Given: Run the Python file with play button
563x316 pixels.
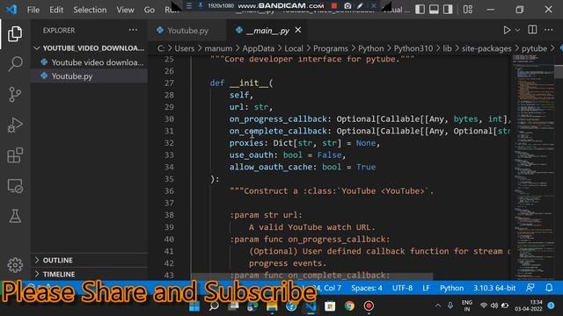Looking at the screenshot, I should [x=507, y=30].
